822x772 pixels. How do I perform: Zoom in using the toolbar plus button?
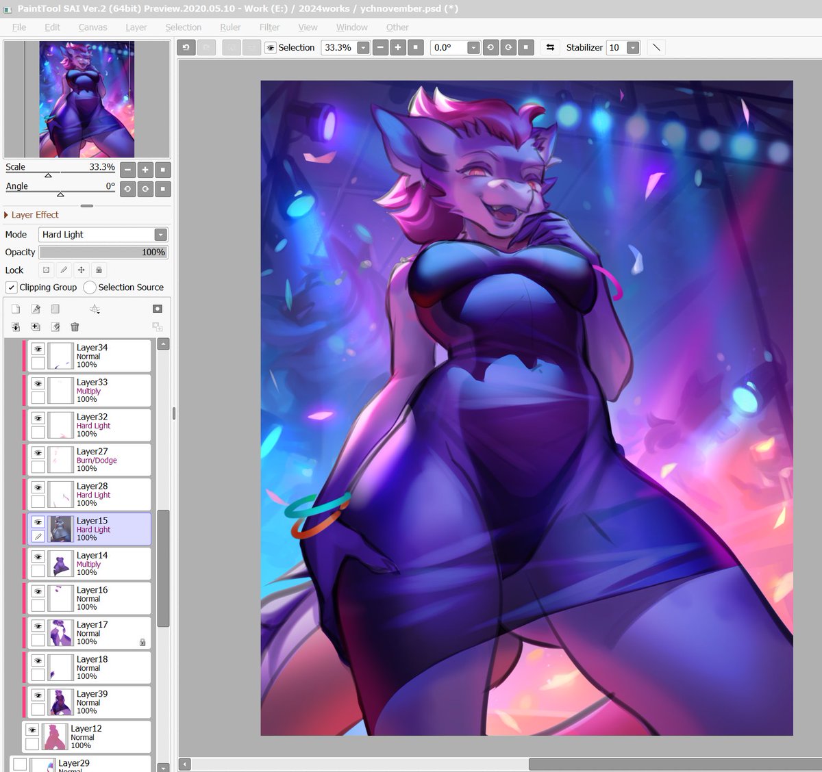(x=398, y=47)
